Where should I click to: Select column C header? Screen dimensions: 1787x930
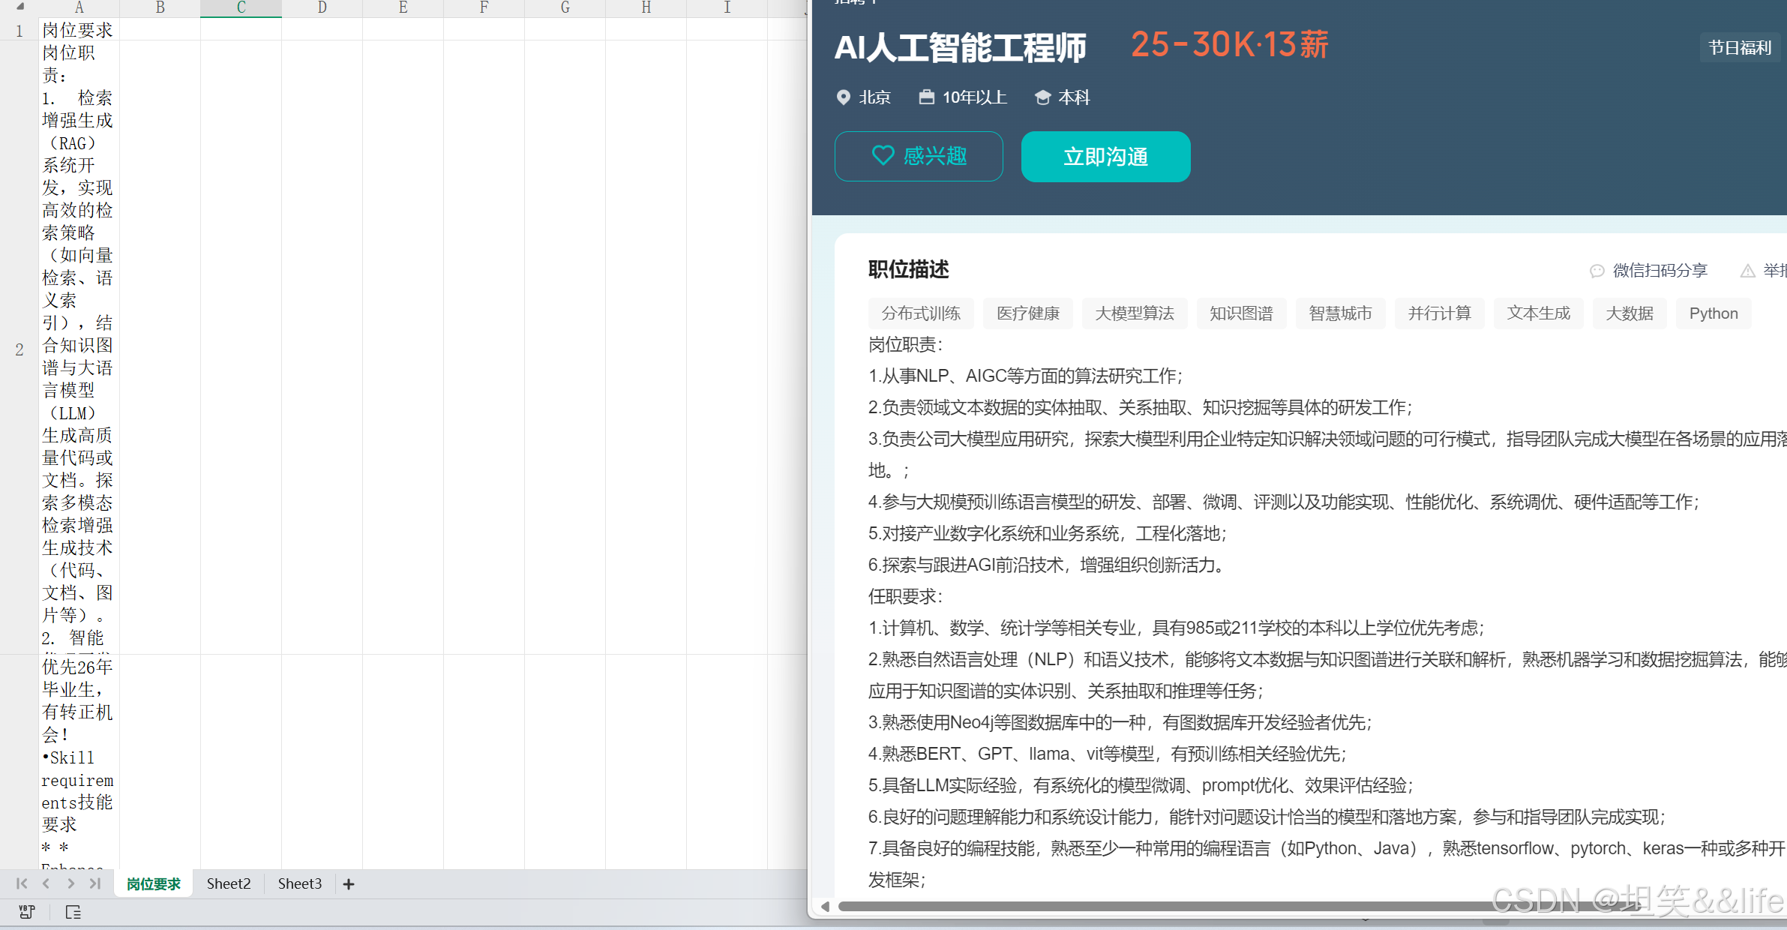pos(241,7)
